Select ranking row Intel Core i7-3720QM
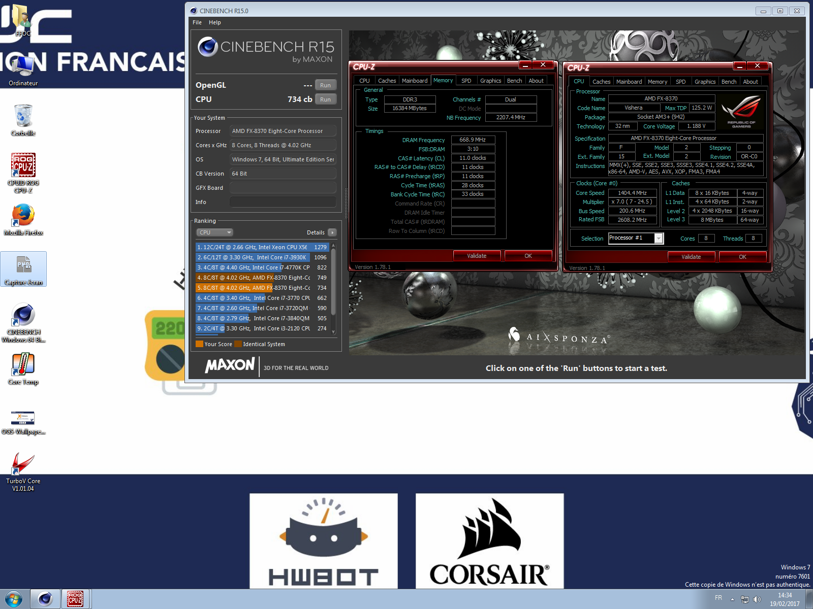This screenshot has height=609, width=813. pos(262,308)
